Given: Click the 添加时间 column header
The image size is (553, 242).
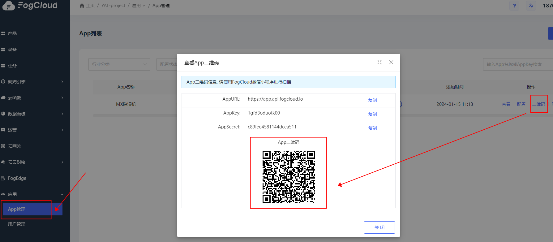Looking at the screenshot, I should (455, 87).
